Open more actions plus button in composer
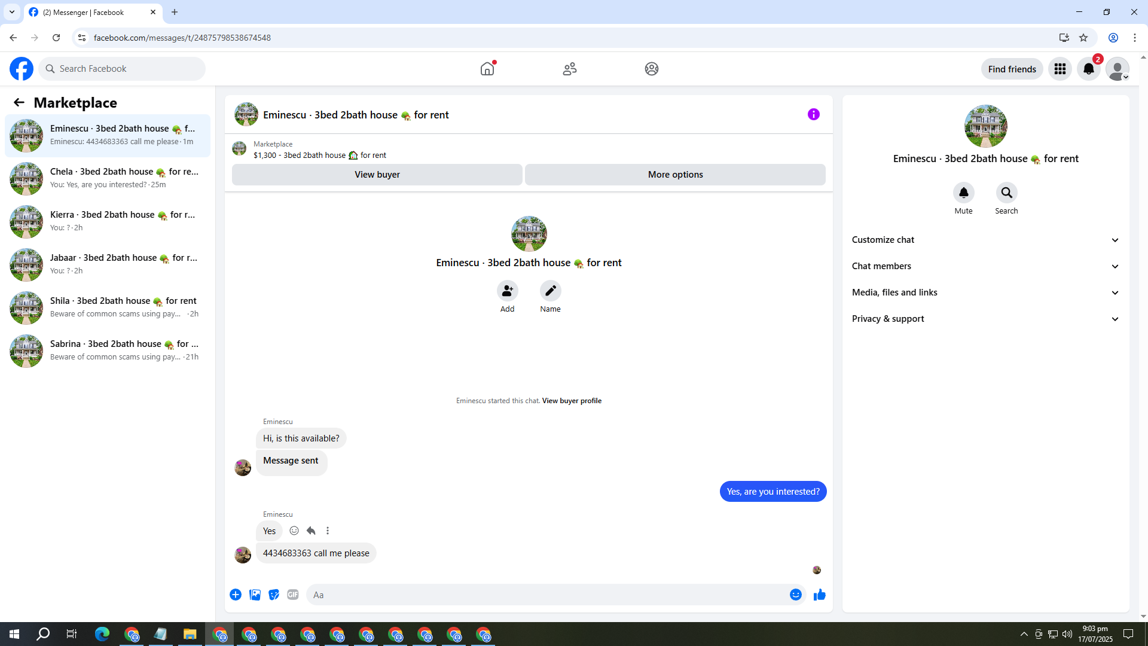This screenshot has width=1148, height=646. 236,595
